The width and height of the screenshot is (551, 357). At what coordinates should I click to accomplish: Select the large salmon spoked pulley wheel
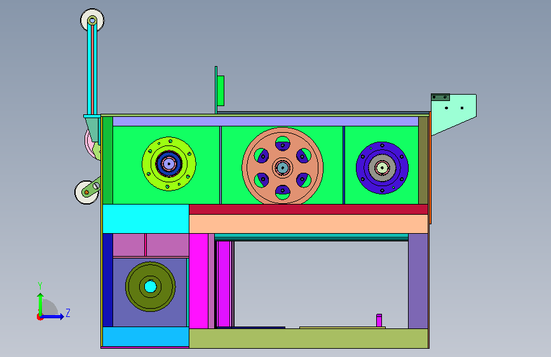(x=282, y=166)
